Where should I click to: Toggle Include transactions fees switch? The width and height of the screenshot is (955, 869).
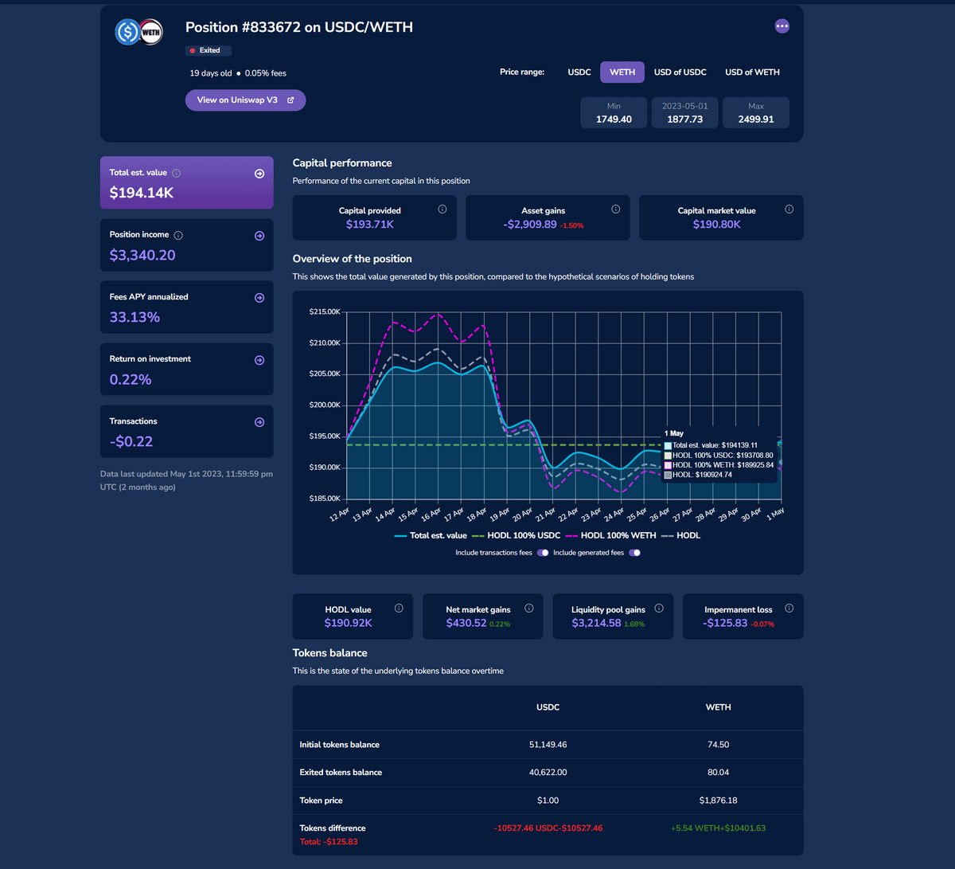point(543,553)
